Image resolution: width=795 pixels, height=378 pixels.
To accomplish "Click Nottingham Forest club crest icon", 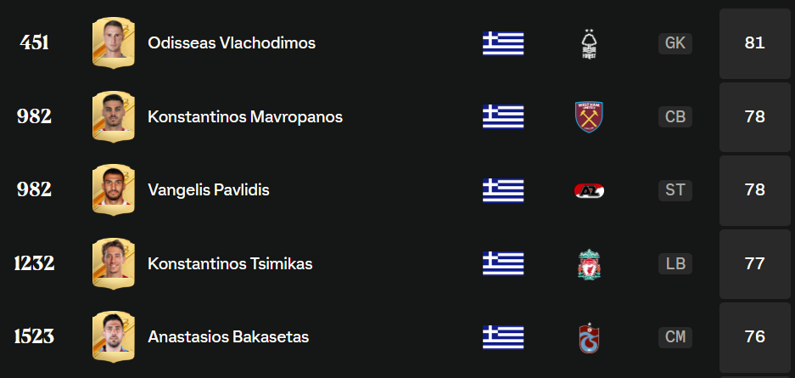I will [588, 43].
